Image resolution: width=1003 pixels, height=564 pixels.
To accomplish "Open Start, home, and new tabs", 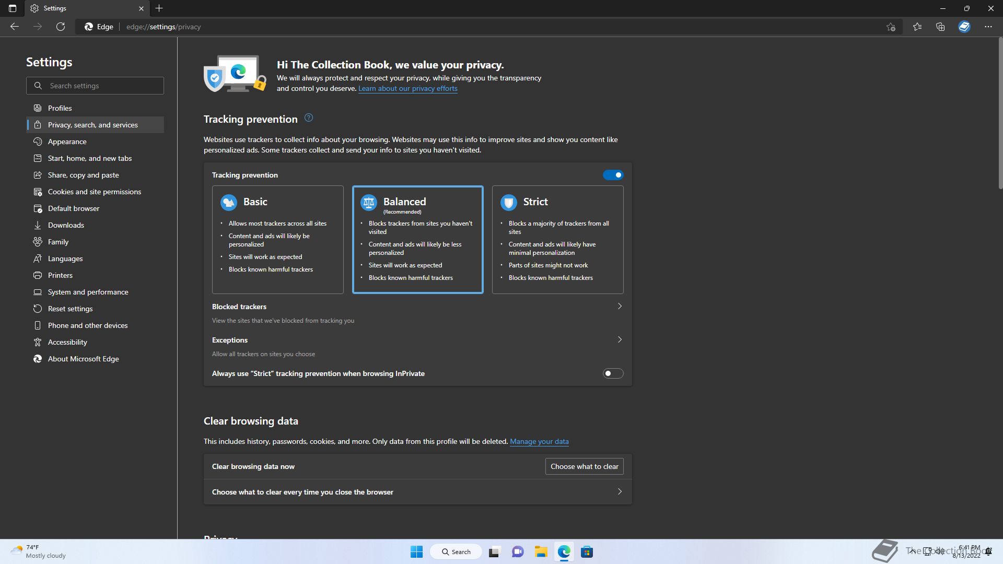I will [x=95, y=158].
